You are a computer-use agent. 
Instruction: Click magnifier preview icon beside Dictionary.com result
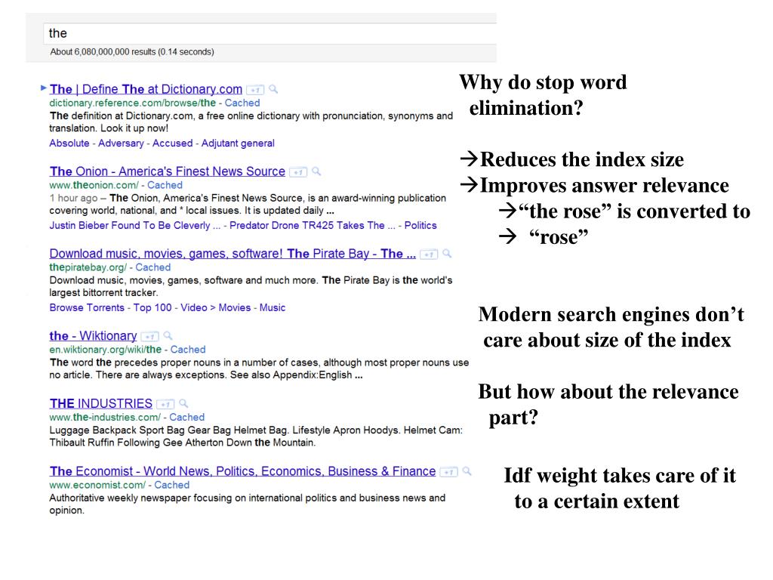[273, 89]
